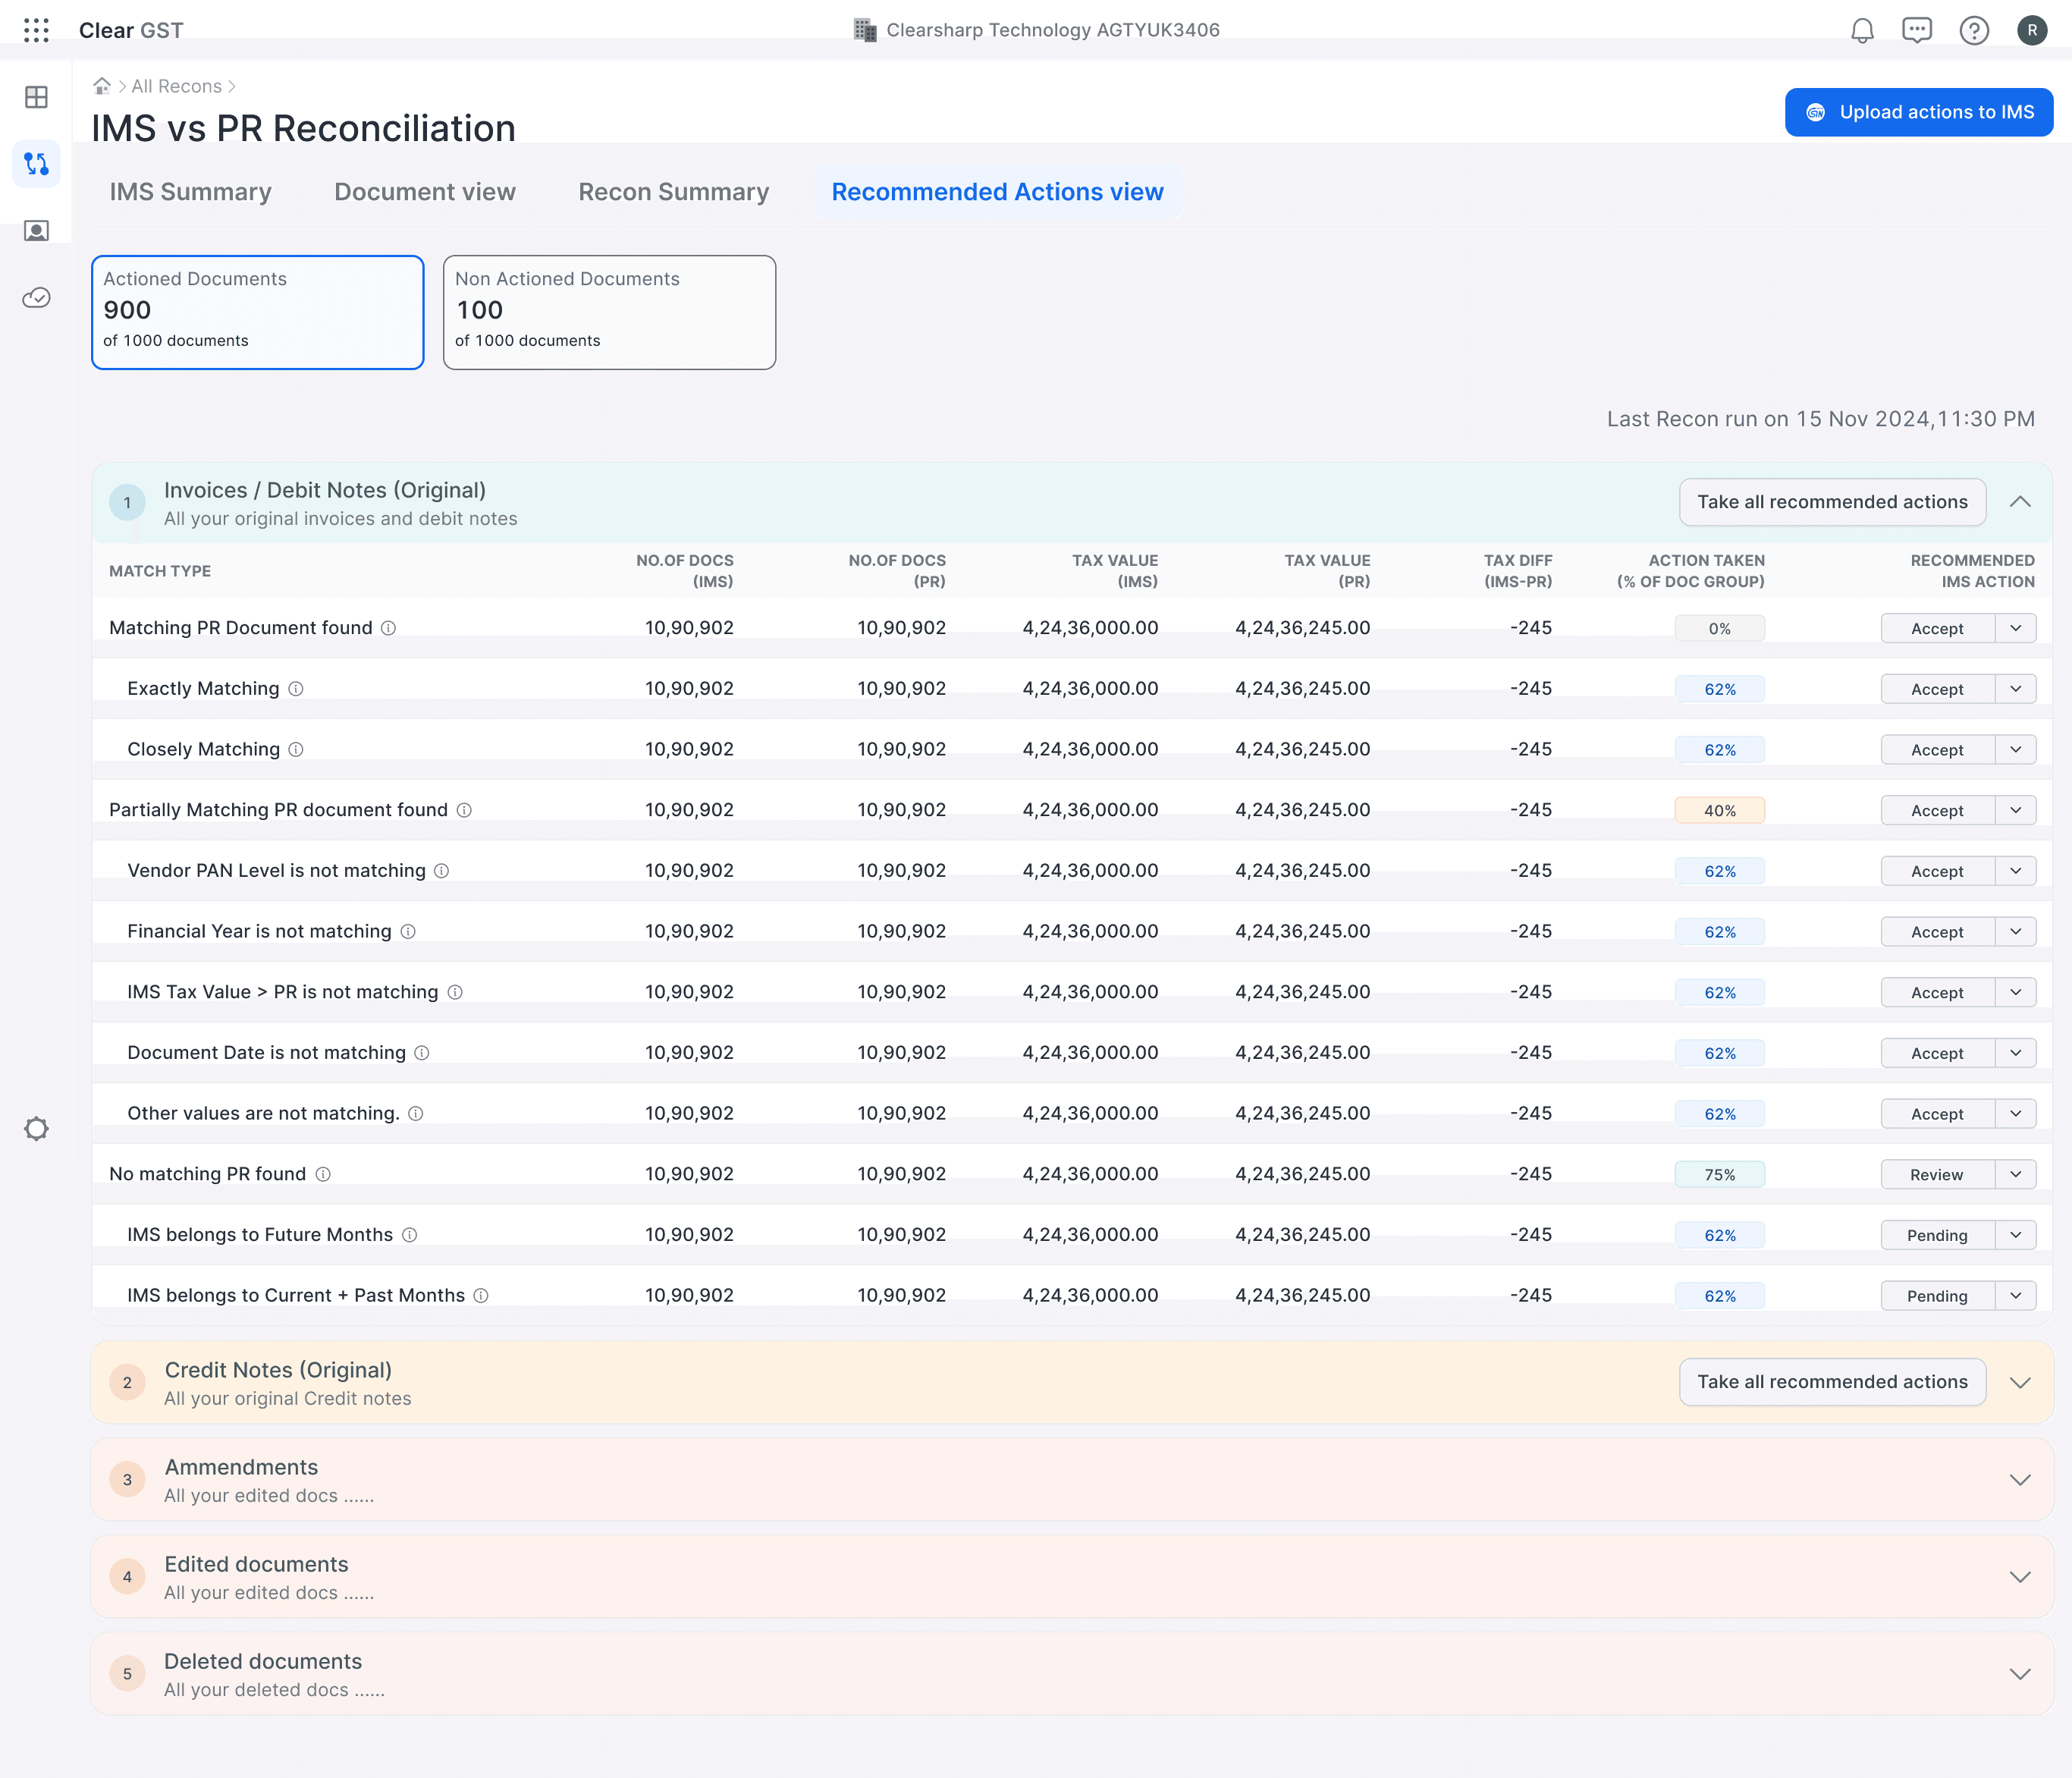
Task: Expand the Ammendments section chevron
Action: coord(2020,1480)
